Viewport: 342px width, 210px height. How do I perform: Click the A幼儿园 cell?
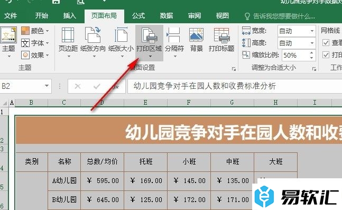[x=64, y=181]
